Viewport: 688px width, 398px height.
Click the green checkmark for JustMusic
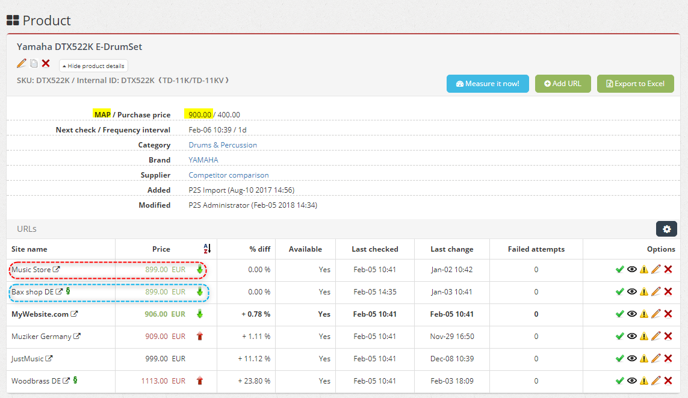coord(619,358)
